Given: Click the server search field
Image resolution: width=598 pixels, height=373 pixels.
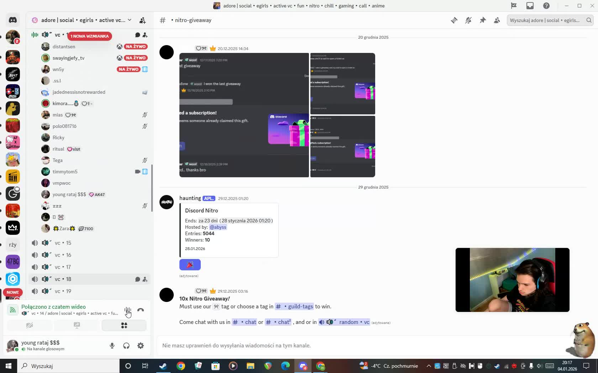Looking at the screenshot, I should 545,20.
